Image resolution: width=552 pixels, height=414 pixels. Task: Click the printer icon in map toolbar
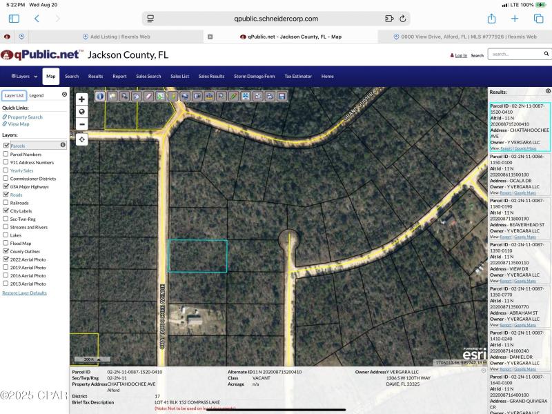pos(270,96)
